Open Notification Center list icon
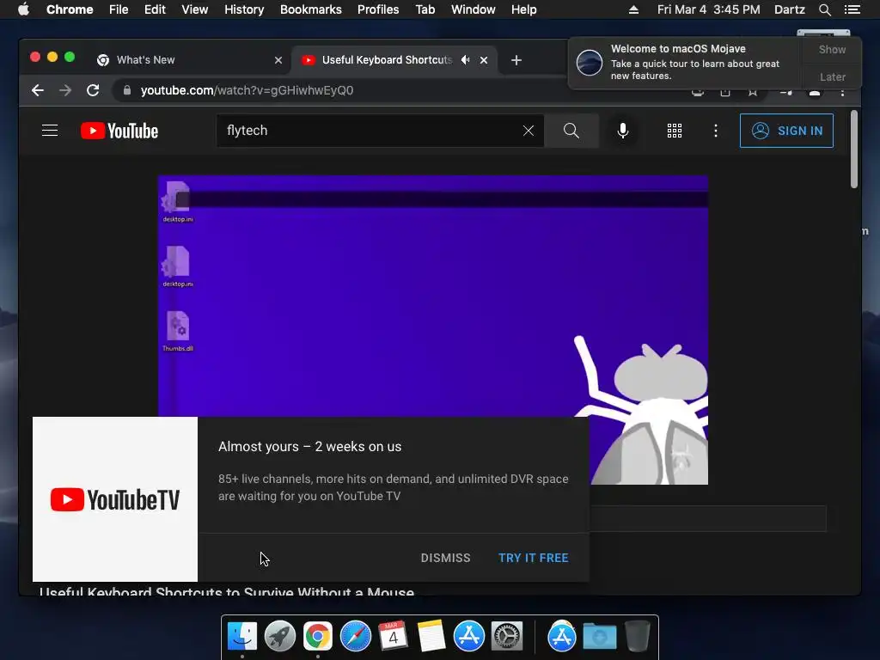 [852, 9]
